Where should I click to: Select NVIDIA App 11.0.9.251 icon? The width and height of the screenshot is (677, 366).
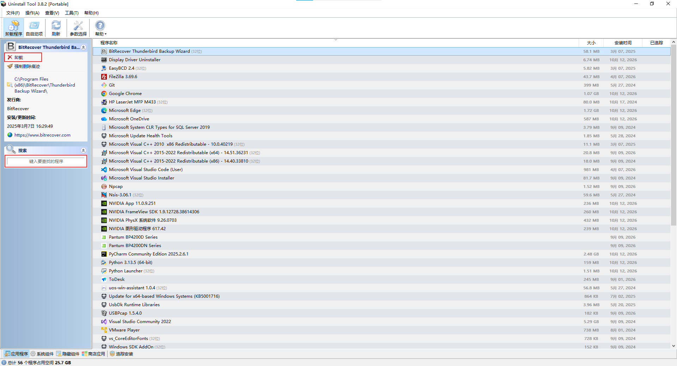tap(104, 203)
